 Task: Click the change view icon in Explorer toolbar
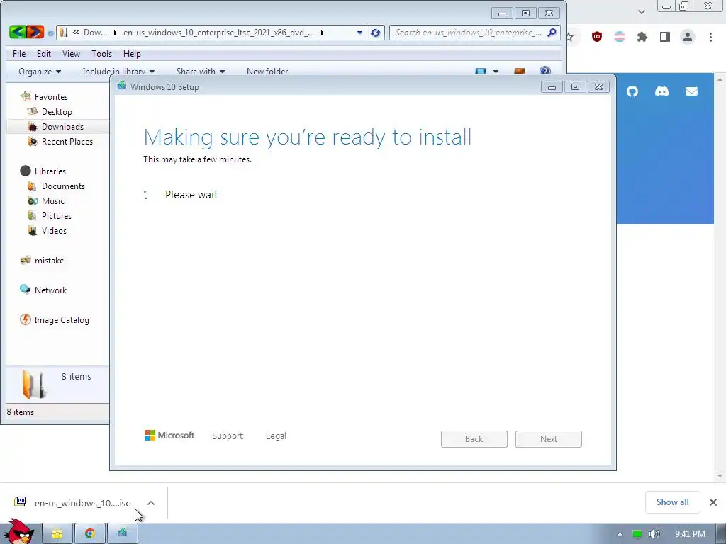coord(481,72)
